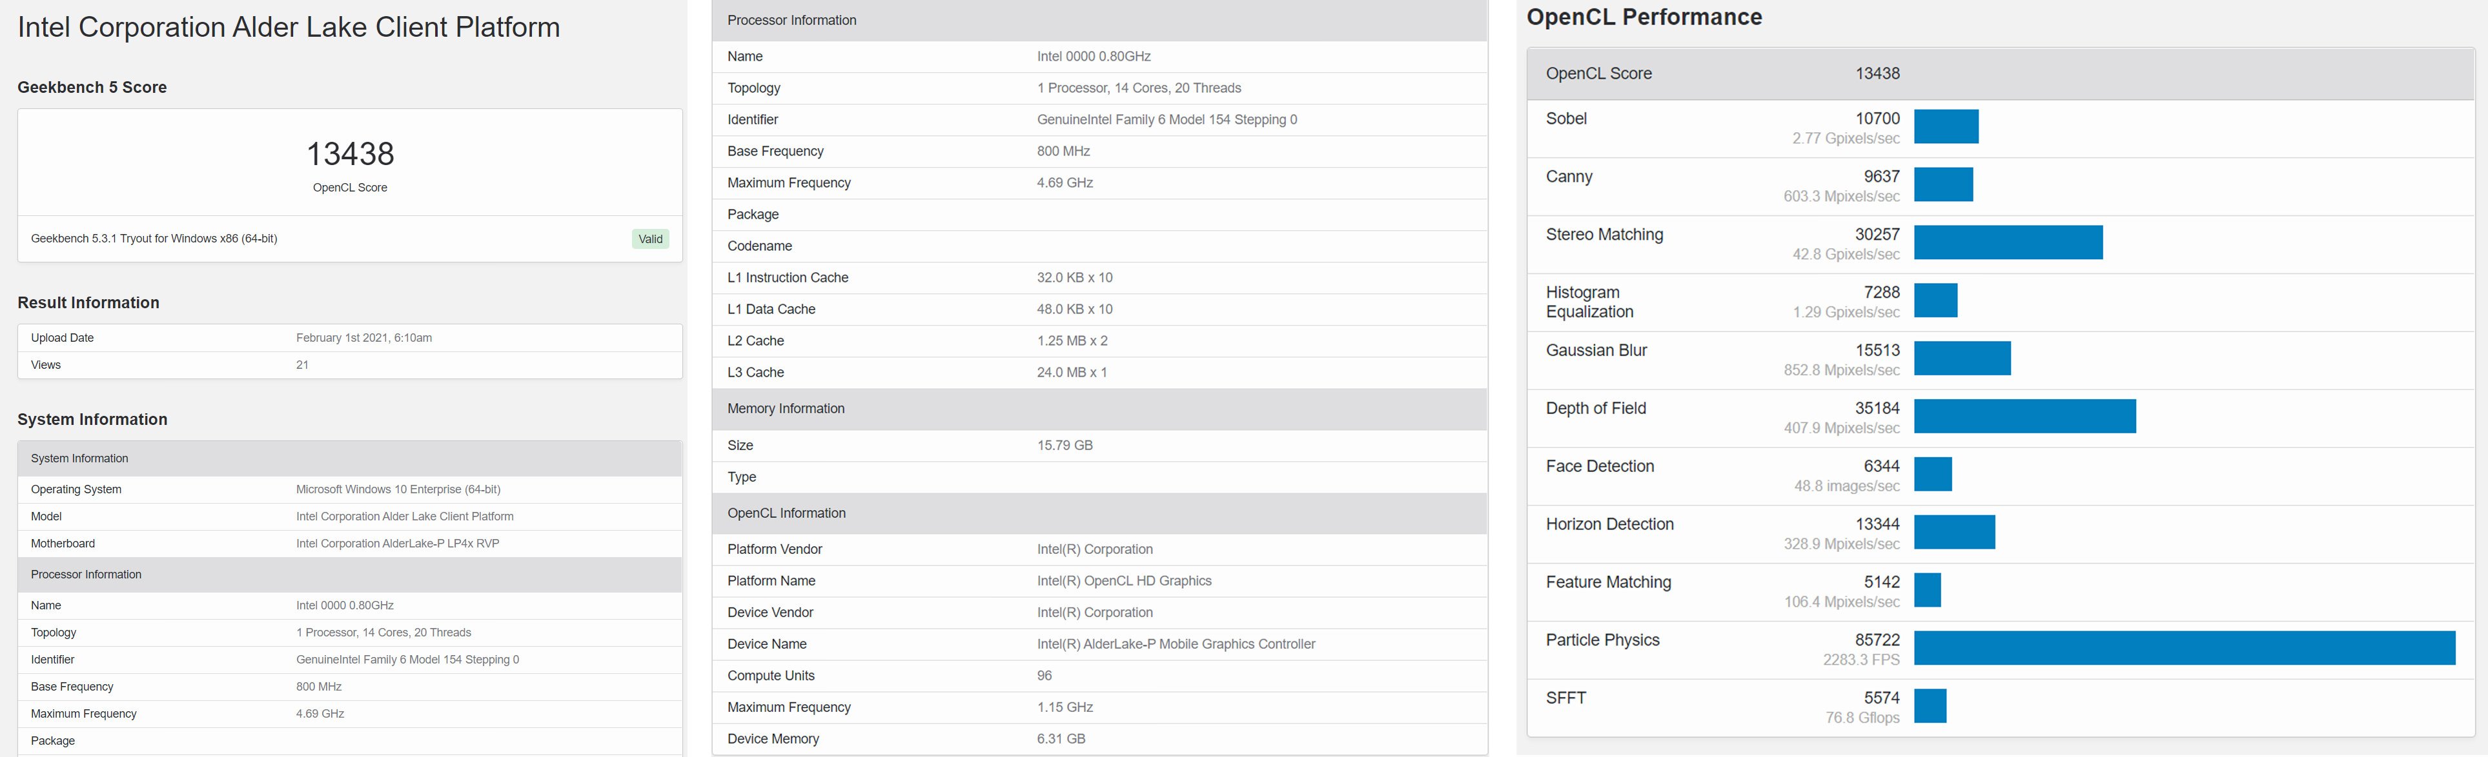Click GenuineIntel identifier in middle processor table
This screenshot has height=757, width=2488.
pos(1167,119)
